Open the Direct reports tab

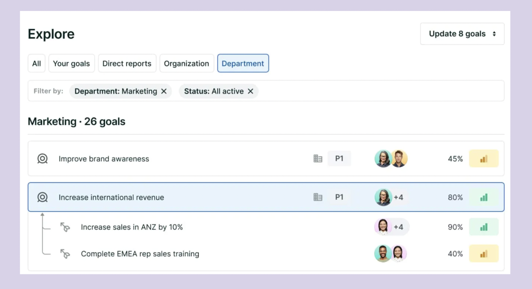[x=127, y=63]
